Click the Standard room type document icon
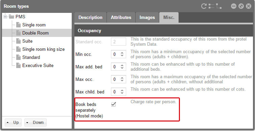Viewport: 255px width, 131px height. (18, 57)
